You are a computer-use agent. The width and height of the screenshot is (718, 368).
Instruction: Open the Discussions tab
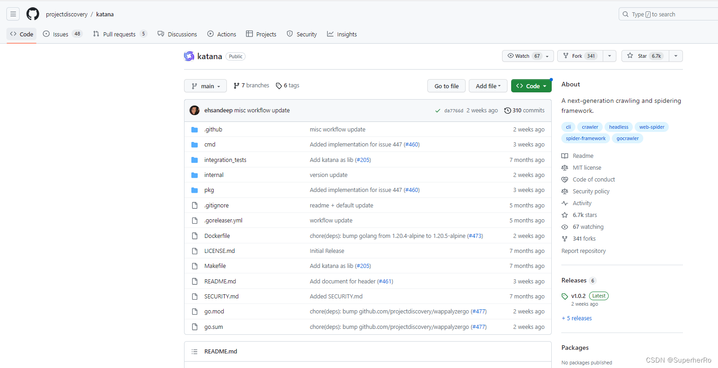tap(177, 34)
